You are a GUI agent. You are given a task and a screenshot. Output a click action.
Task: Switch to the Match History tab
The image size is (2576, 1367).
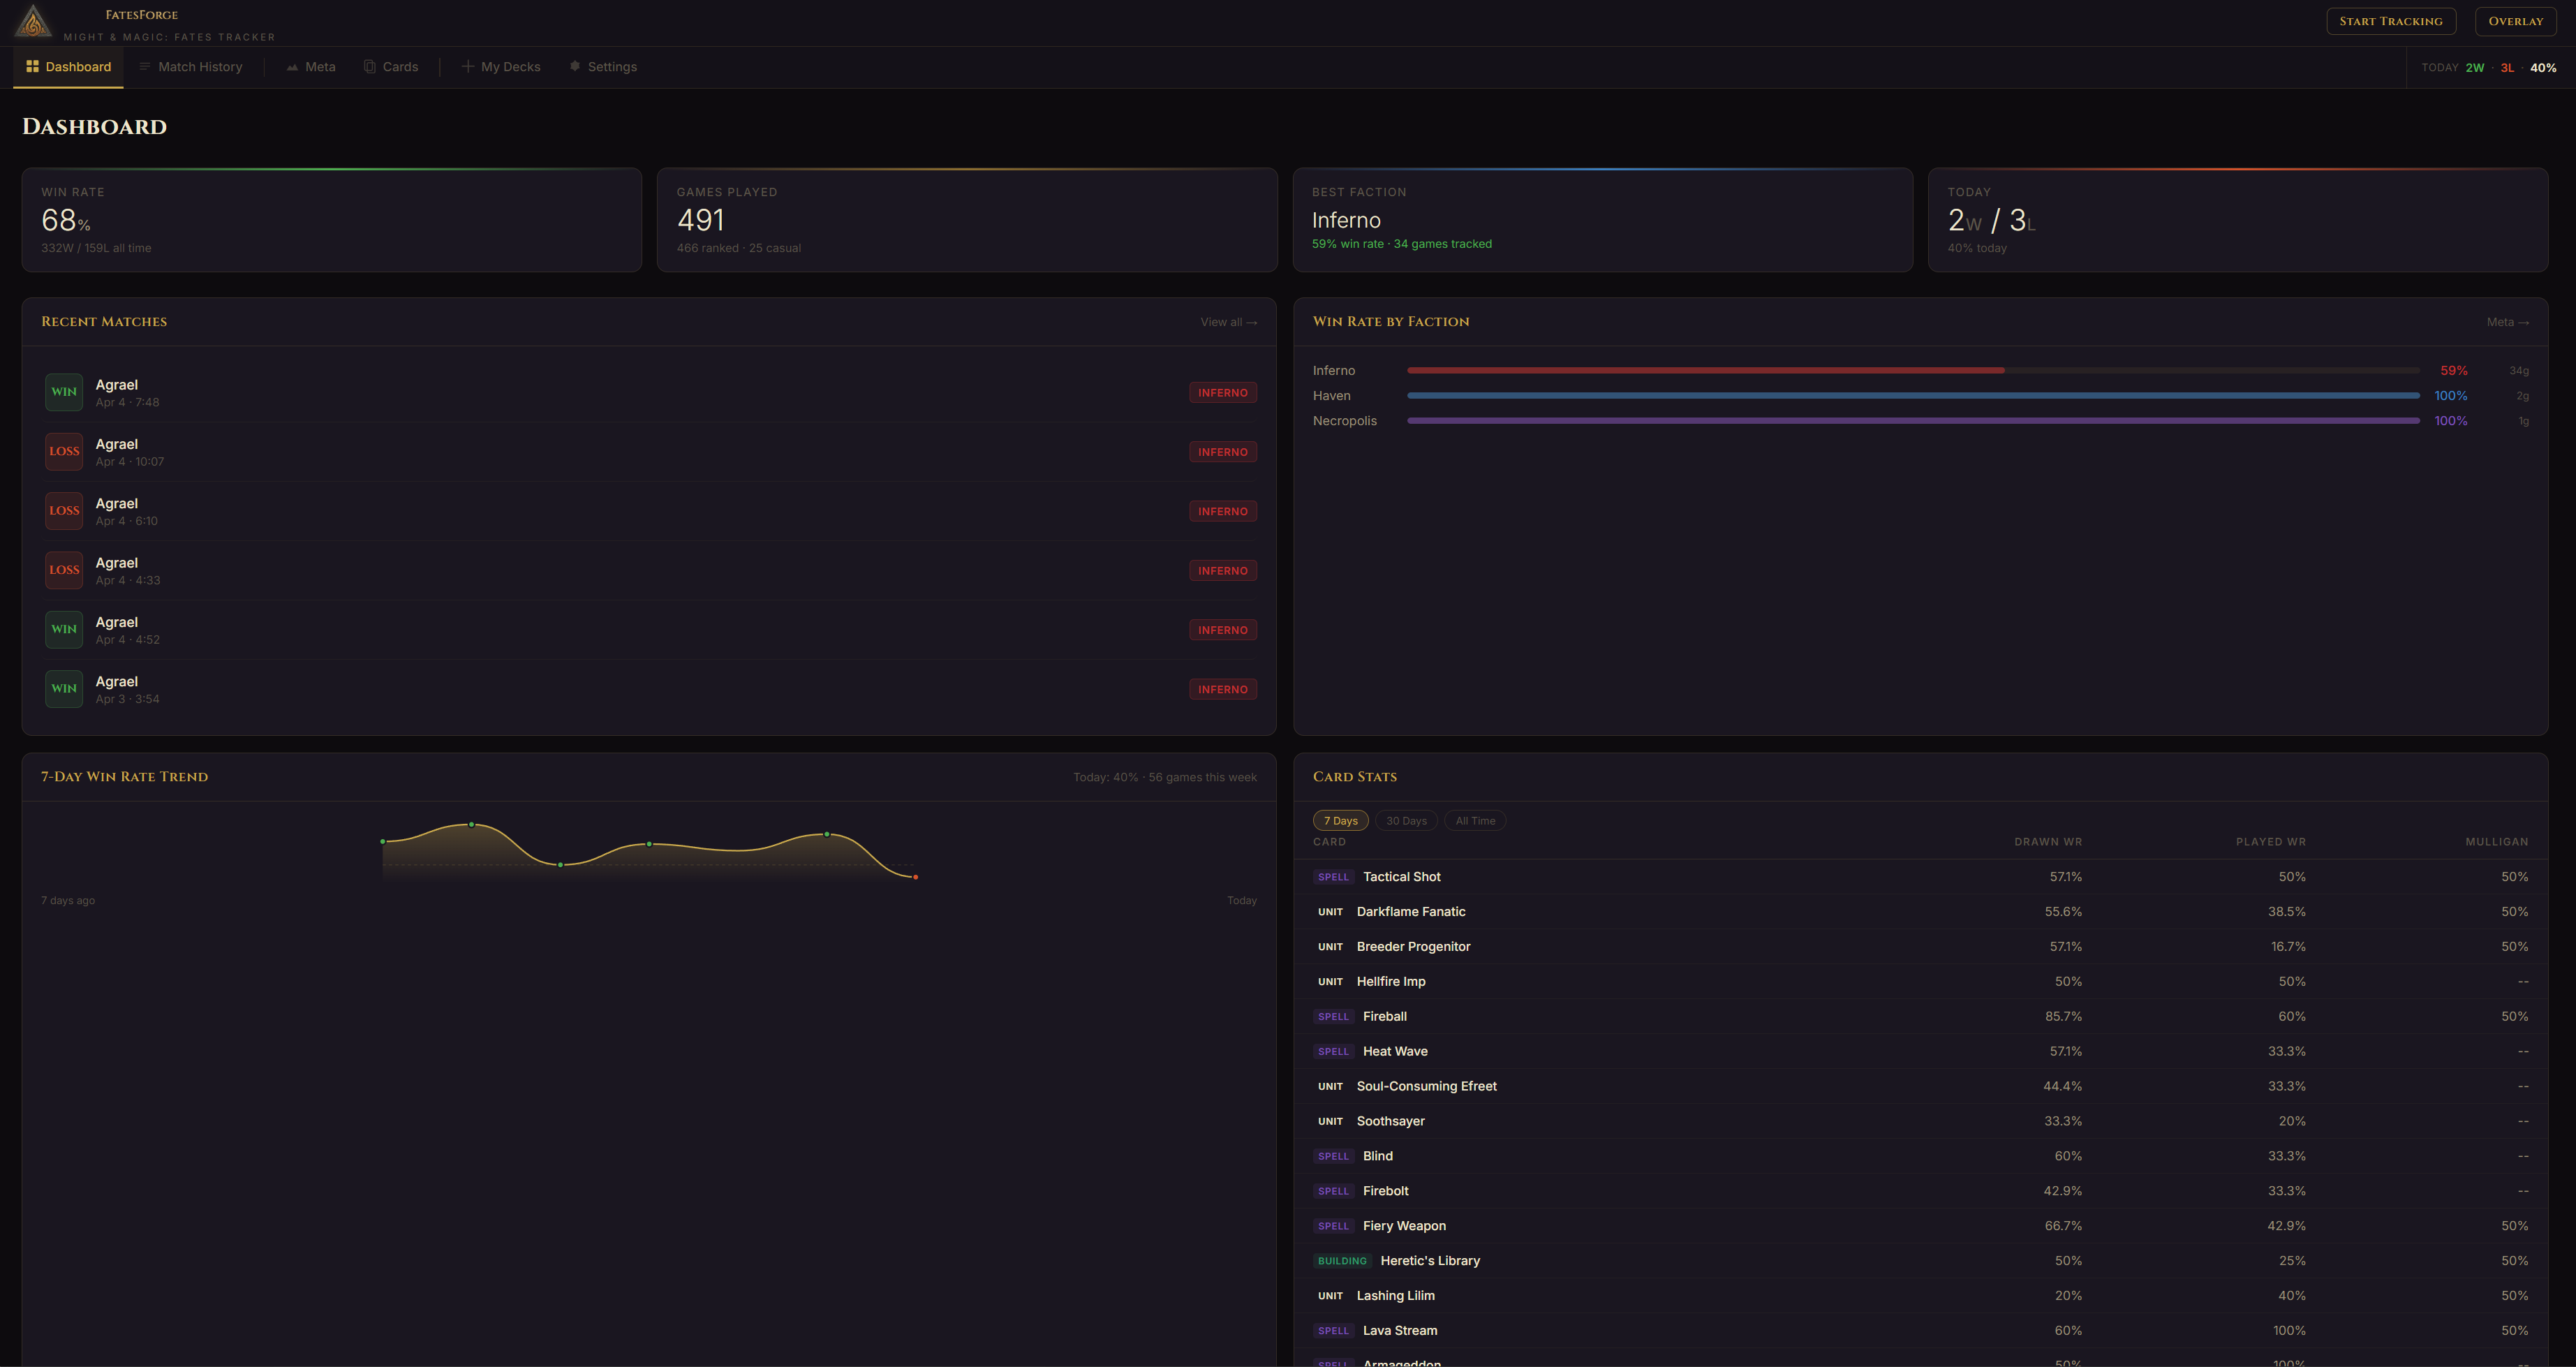point(200,66)
